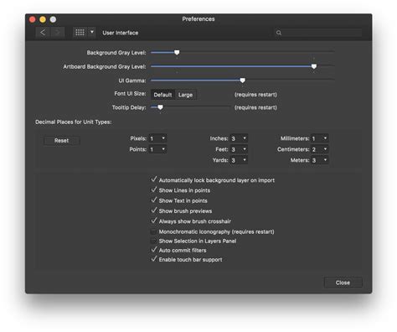The height and width of the screenshot is (332, 397).
Task: Select Large Font UI Size
Action: click(x=186, y=95)
